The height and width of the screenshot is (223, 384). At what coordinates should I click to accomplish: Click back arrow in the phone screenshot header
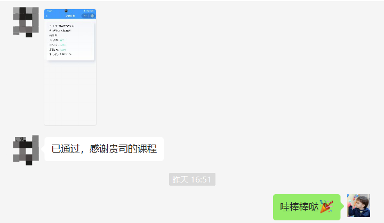pos(47,16)
